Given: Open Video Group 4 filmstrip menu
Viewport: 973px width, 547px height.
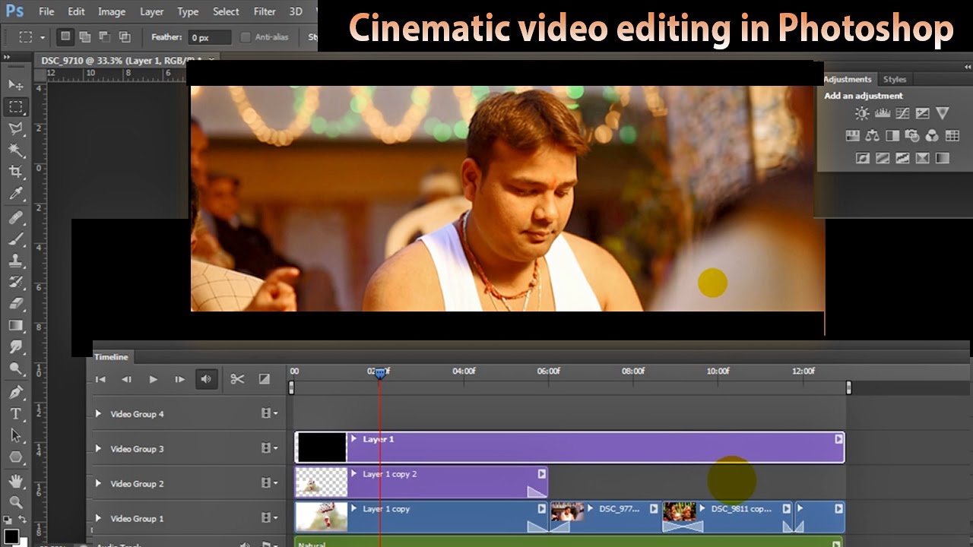Looking at the screenshot, I should pos(269,414).
